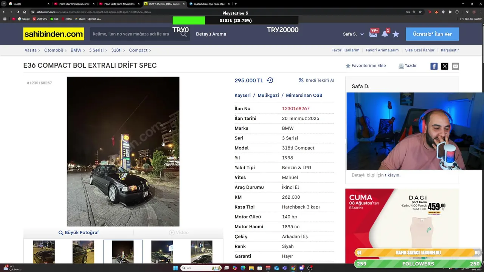Open Windows Start button
The image size is (484, 272).
[x=175, y=268]
